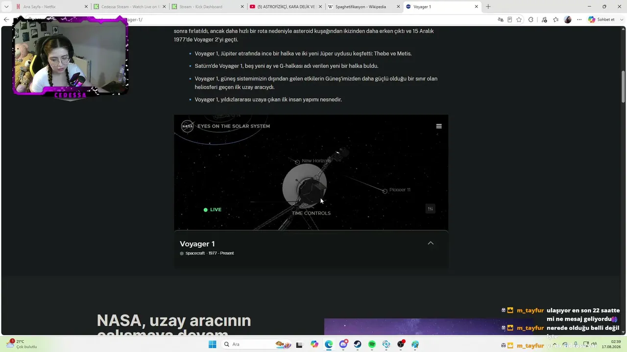Open TIME CONTROLS in the viewer
The image size is (627, 352).
(x=311, y=213)
